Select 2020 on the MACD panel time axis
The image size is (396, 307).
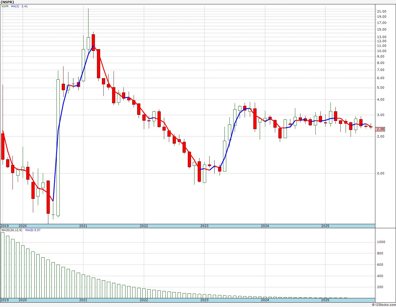point(22,300)
